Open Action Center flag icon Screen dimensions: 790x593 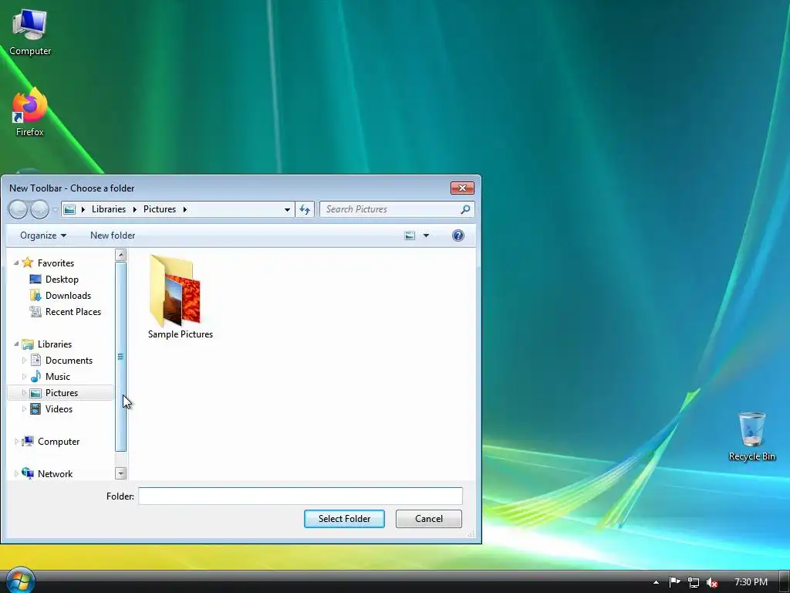click(x=674, y=582)
